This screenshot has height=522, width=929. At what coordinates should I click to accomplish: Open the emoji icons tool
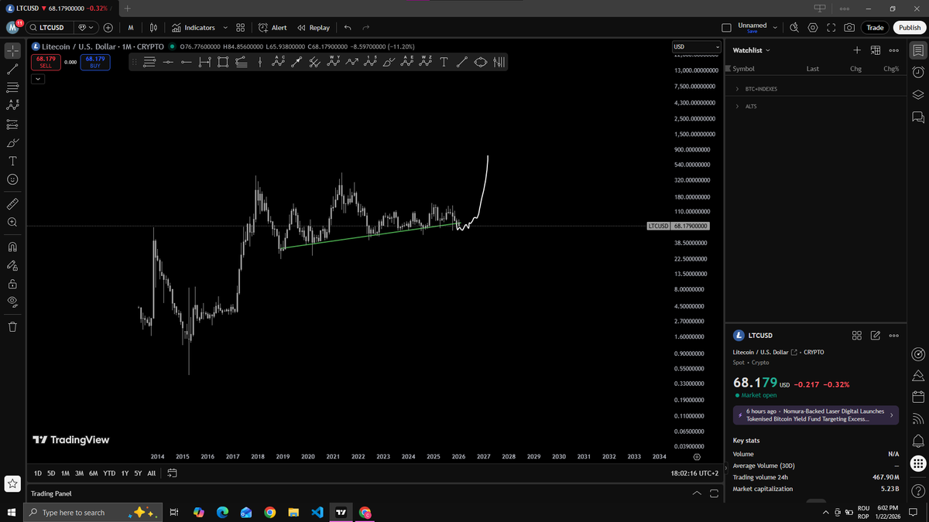click(x=12, y=179)
